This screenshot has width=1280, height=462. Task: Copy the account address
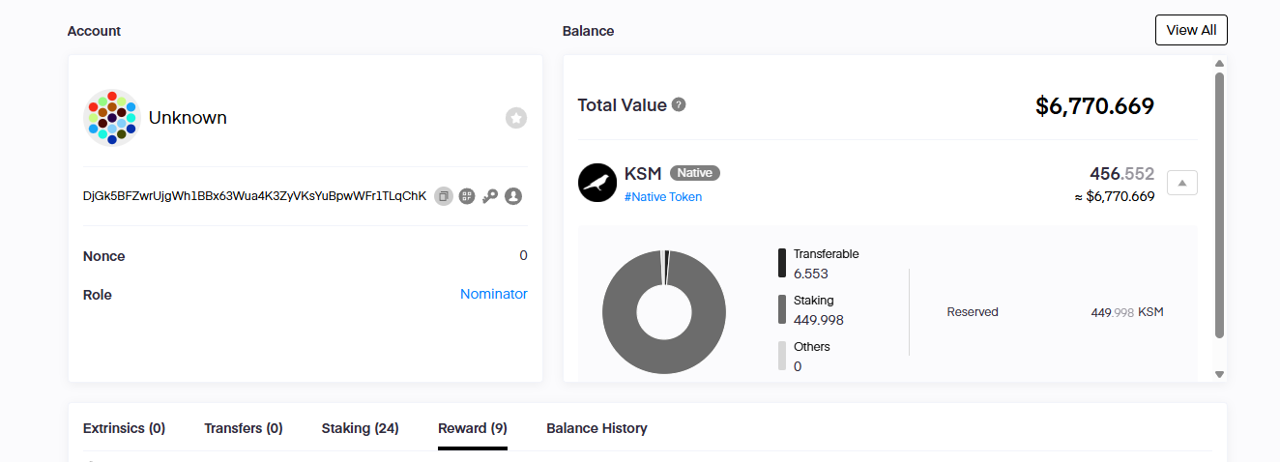pyautogui.click(x=443, y=196)
